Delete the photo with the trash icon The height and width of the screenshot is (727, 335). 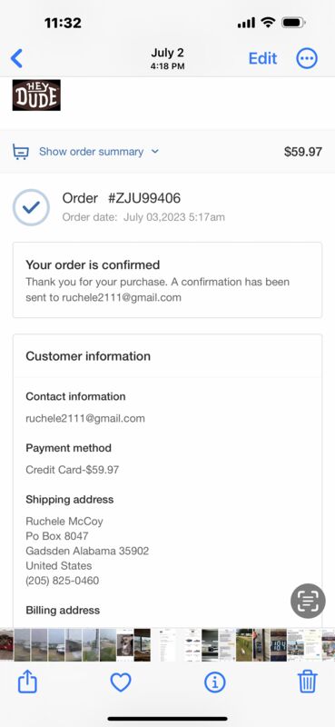tap(307, 682)
